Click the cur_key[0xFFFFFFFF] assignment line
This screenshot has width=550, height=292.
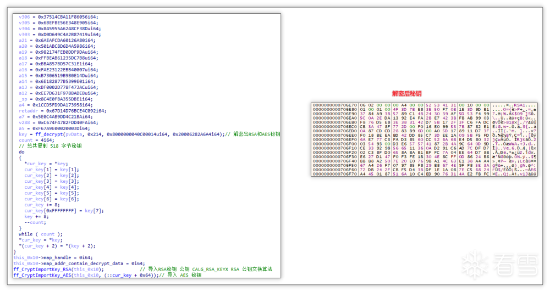point(64,211)
